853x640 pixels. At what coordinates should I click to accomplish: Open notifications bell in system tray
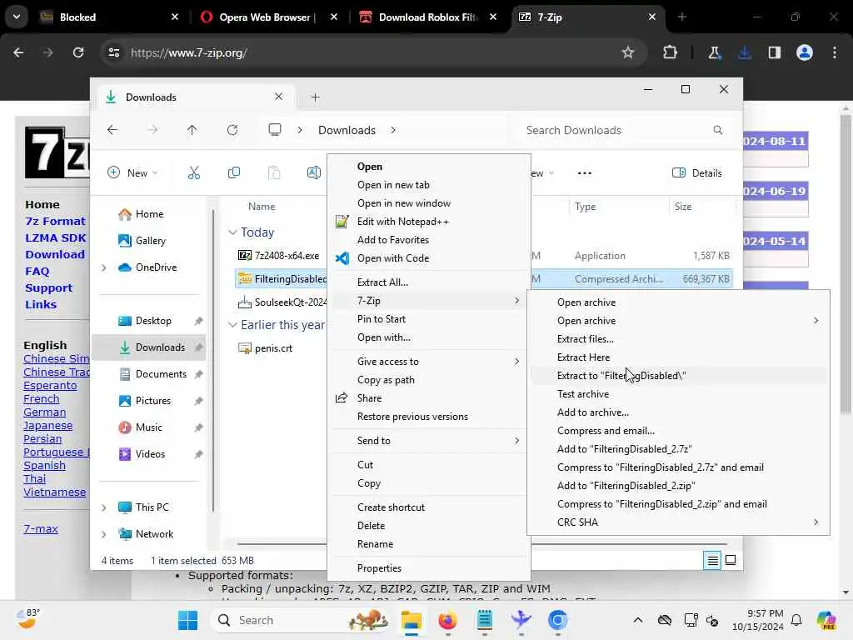click(x=796, y=620)
